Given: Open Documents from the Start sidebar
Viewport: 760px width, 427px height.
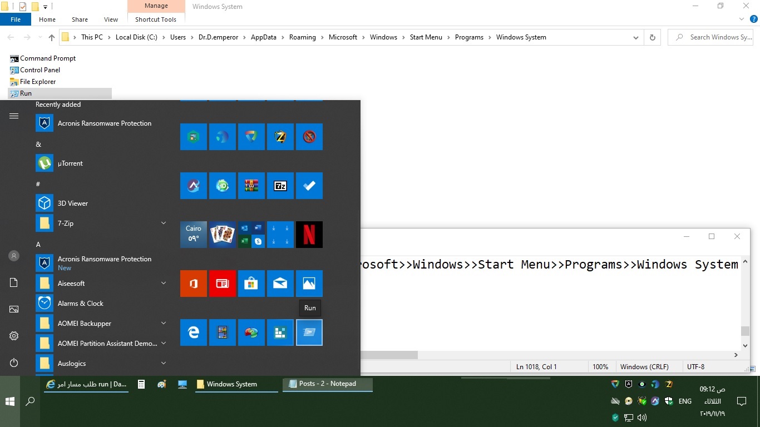Looking at the screenshot, I should pos(14,282).
